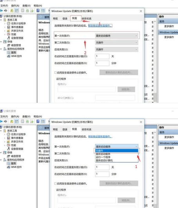This screenshot has width=178, height=208.
Task: Open the 后续失败 dropdown showing 无操作
Action: (116, 50)
